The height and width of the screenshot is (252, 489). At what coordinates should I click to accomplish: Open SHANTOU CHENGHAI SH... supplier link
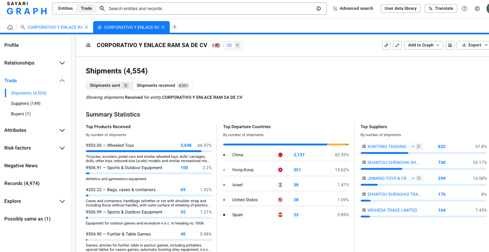coord(393,162)
